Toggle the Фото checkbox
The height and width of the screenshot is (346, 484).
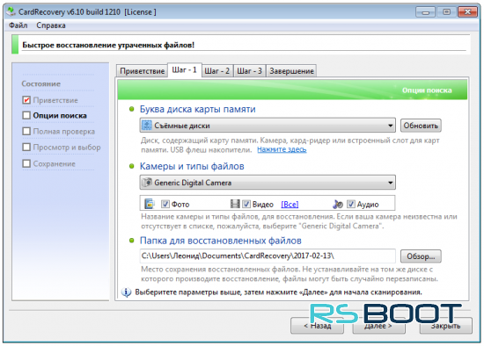[165, 204]
